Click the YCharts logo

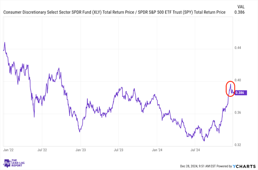click(244, 166)
